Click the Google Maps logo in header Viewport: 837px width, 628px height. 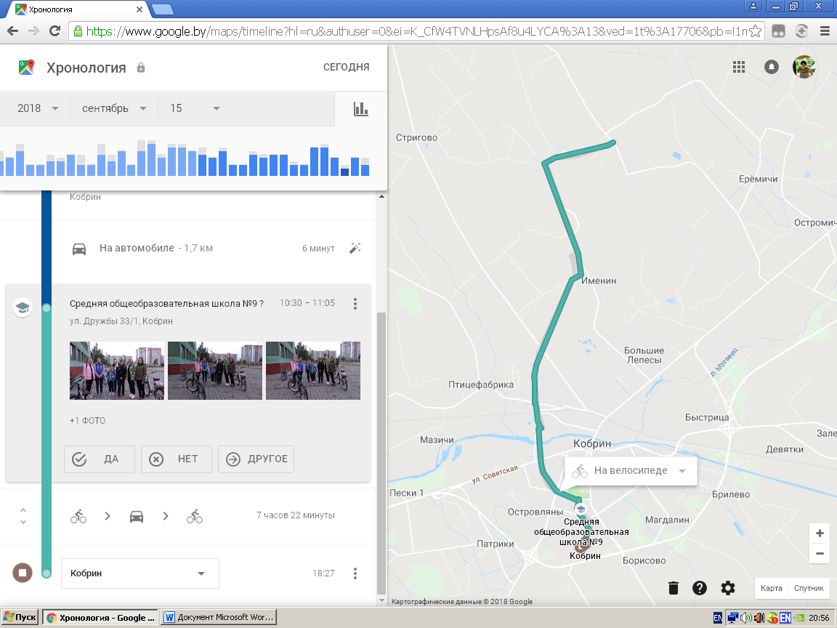(26, 68)
